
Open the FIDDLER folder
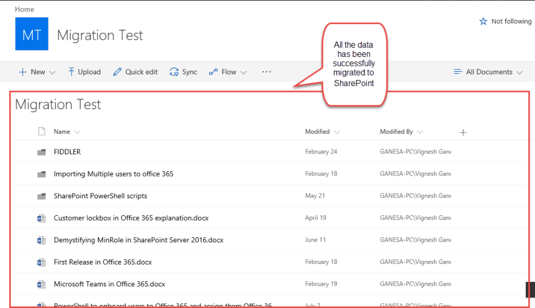[67, 151]
